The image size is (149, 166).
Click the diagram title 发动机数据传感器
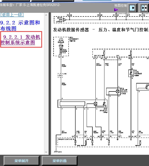pyautogui.click(x=71, y=30)
